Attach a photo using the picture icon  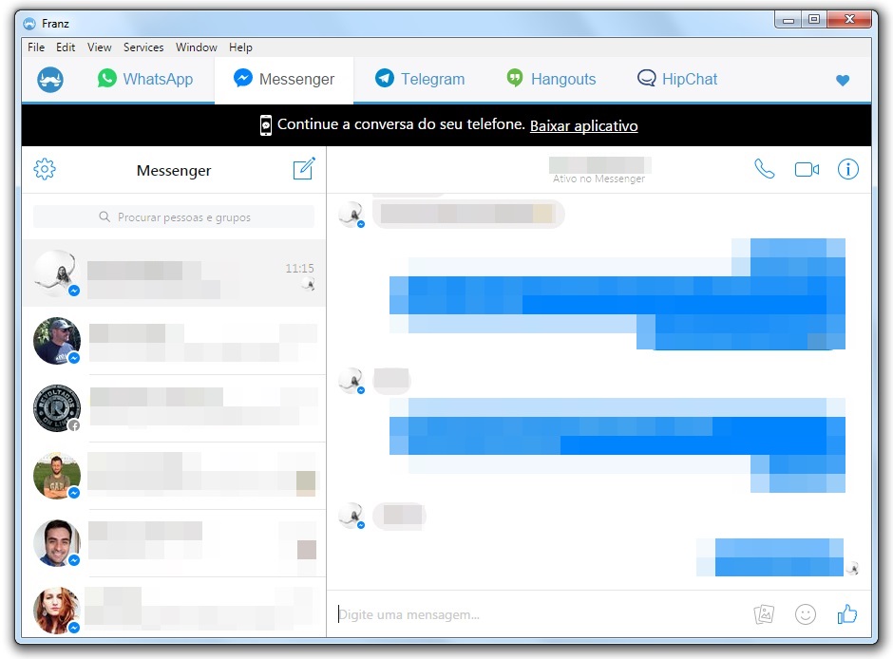pyautogui.click(x=764, y=614)
